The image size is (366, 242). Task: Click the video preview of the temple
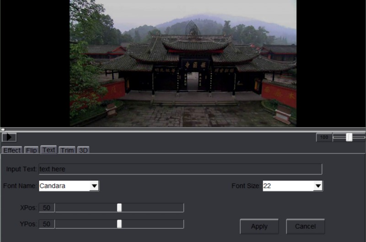(x=183, y=63)
